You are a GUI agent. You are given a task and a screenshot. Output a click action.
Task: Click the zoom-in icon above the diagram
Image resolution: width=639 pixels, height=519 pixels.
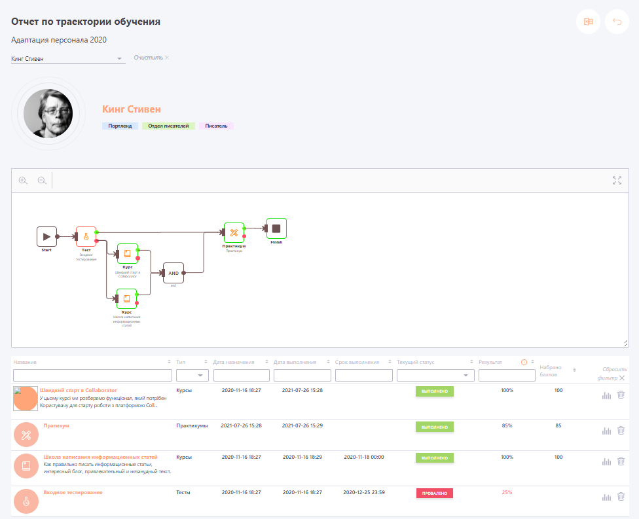point(23,180)
